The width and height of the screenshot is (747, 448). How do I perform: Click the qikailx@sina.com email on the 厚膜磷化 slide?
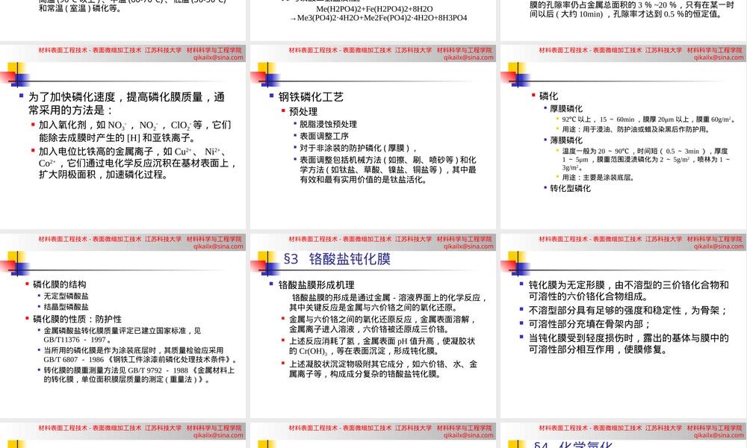[719, 57]
